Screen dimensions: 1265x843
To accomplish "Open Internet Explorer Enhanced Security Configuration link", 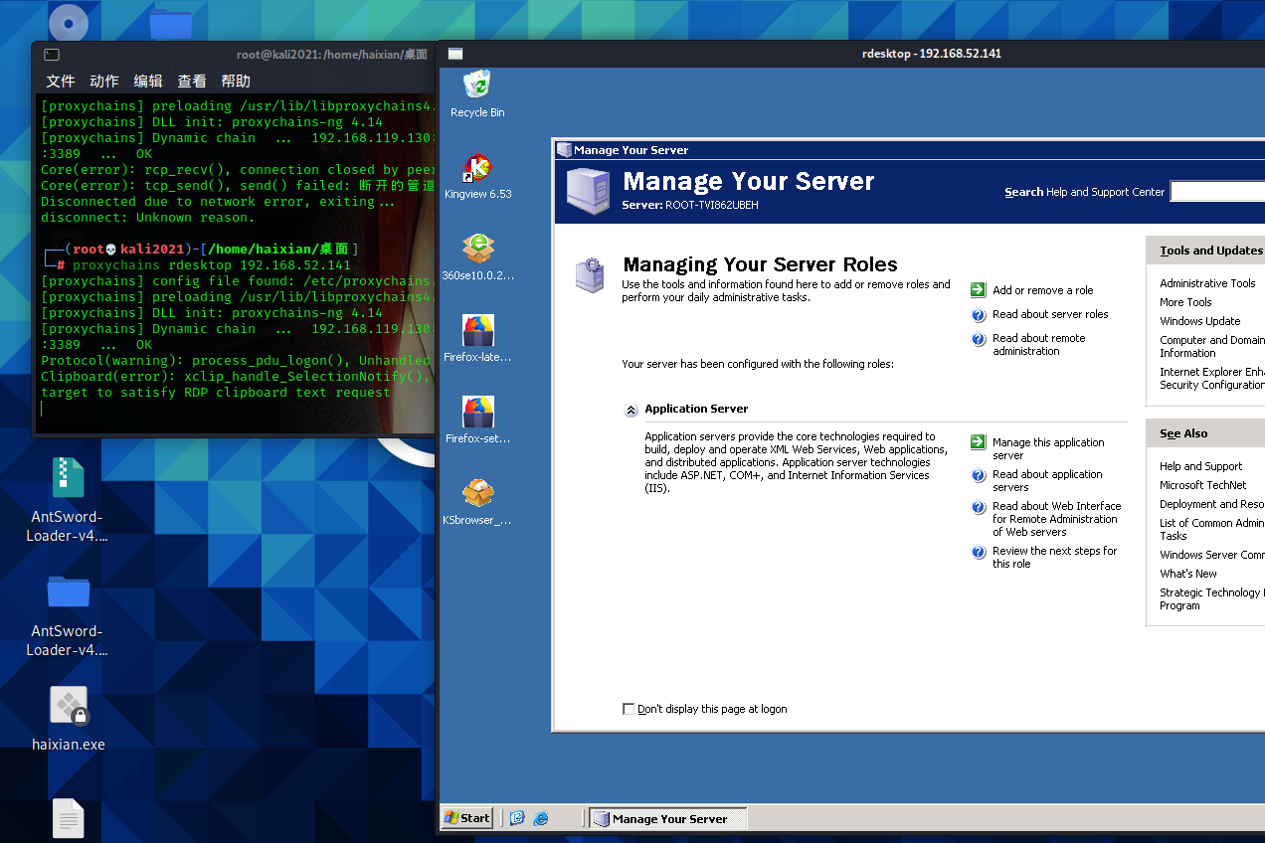I will coord(1211,378).
